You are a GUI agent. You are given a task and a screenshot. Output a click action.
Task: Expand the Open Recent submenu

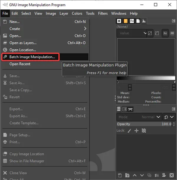coord(32,64)
